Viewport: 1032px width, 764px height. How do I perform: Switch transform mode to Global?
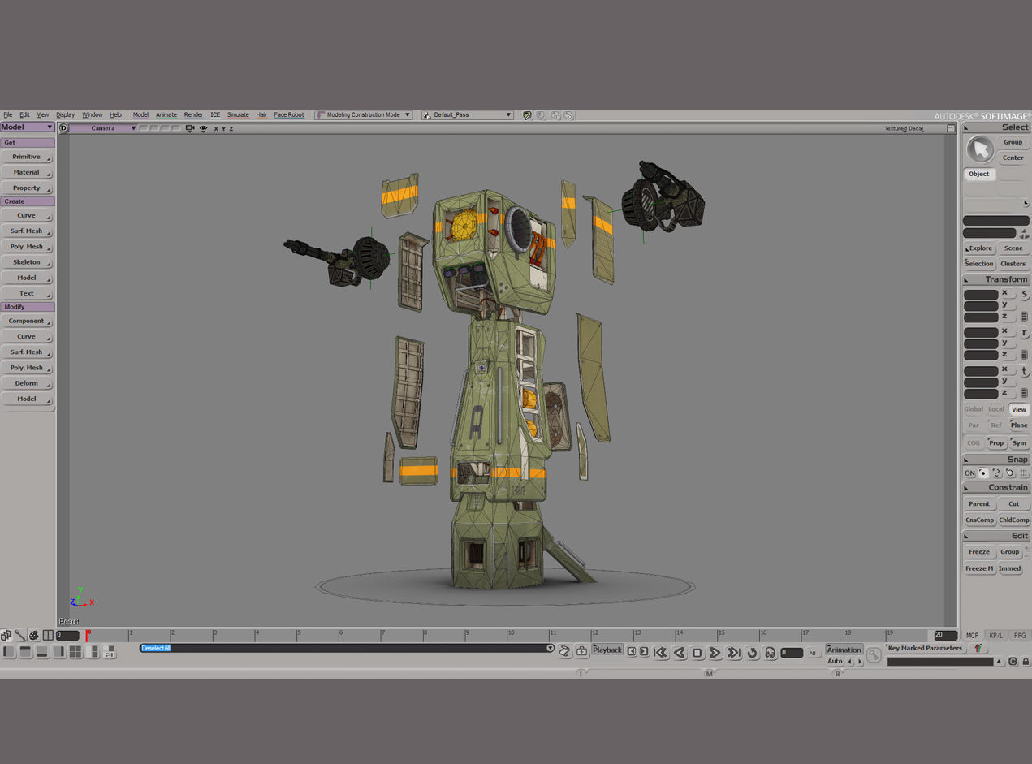(973, 409)
